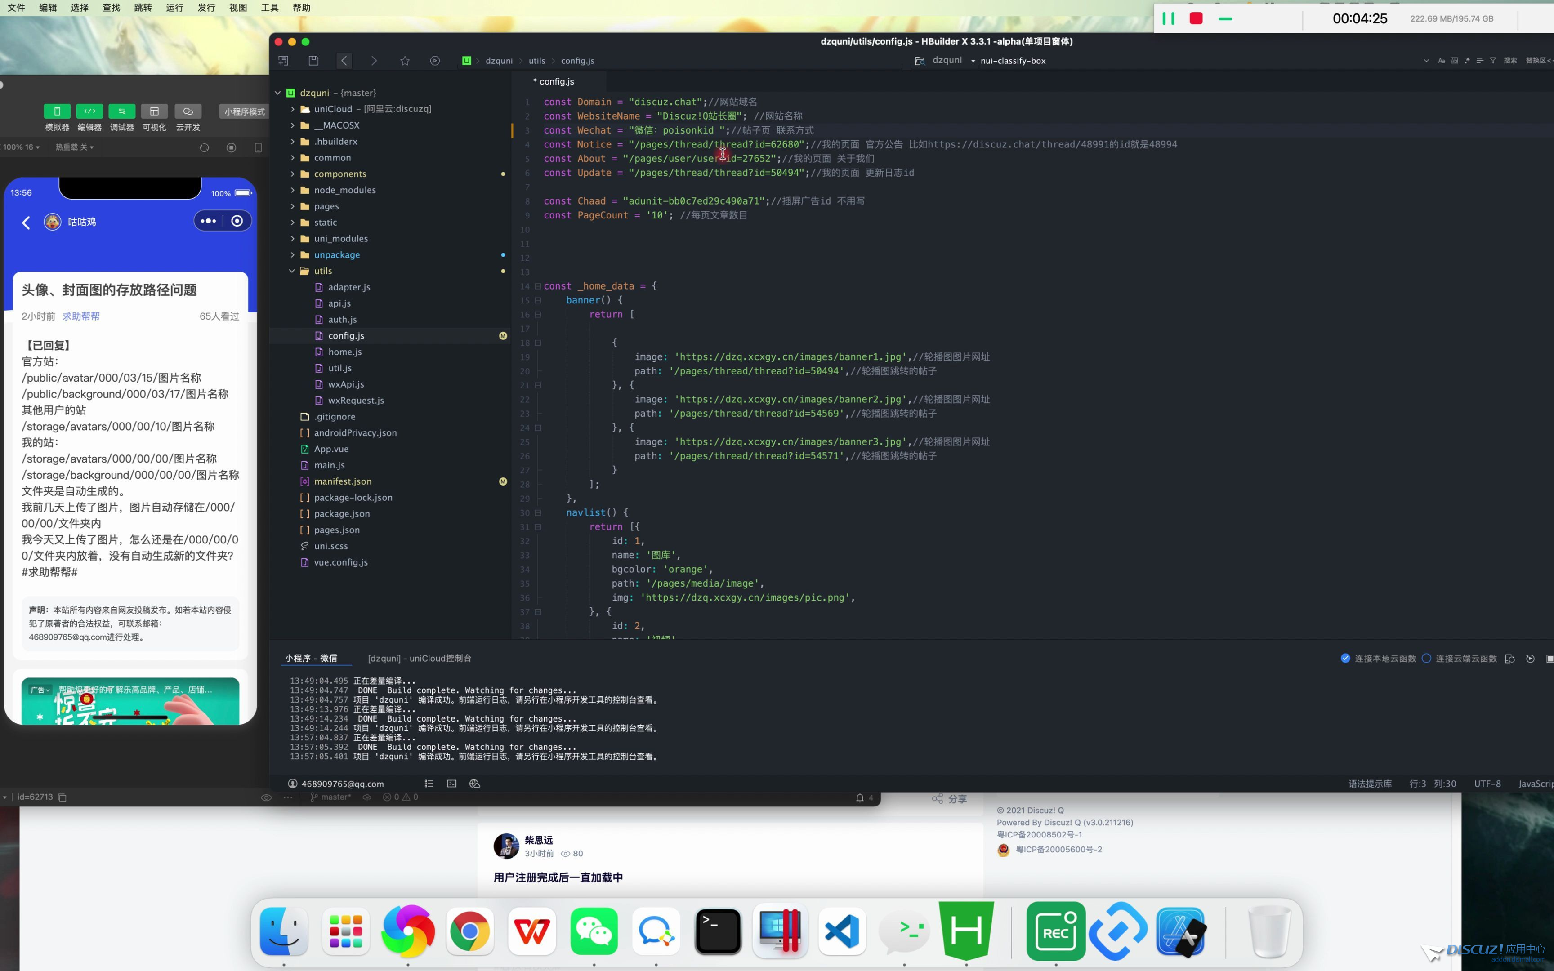1554x971 pixels.
Task: Click the 可视化 visualization icon
Action: point(154,111)
